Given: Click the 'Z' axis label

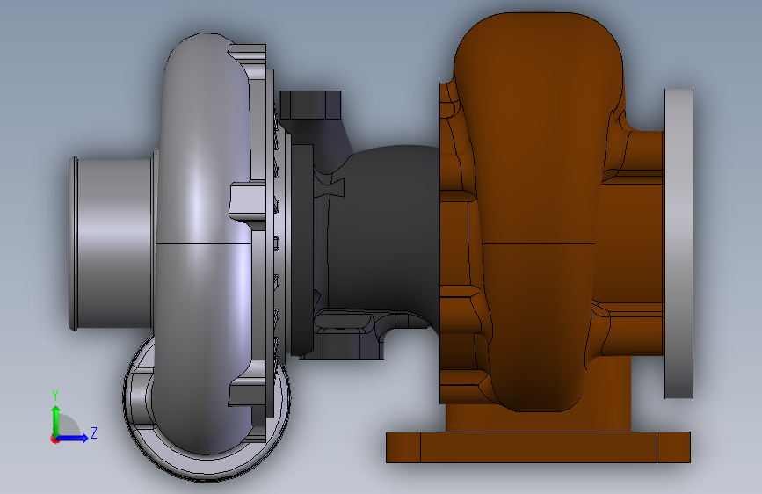Looking at the screenshot, I should [94, 432].
